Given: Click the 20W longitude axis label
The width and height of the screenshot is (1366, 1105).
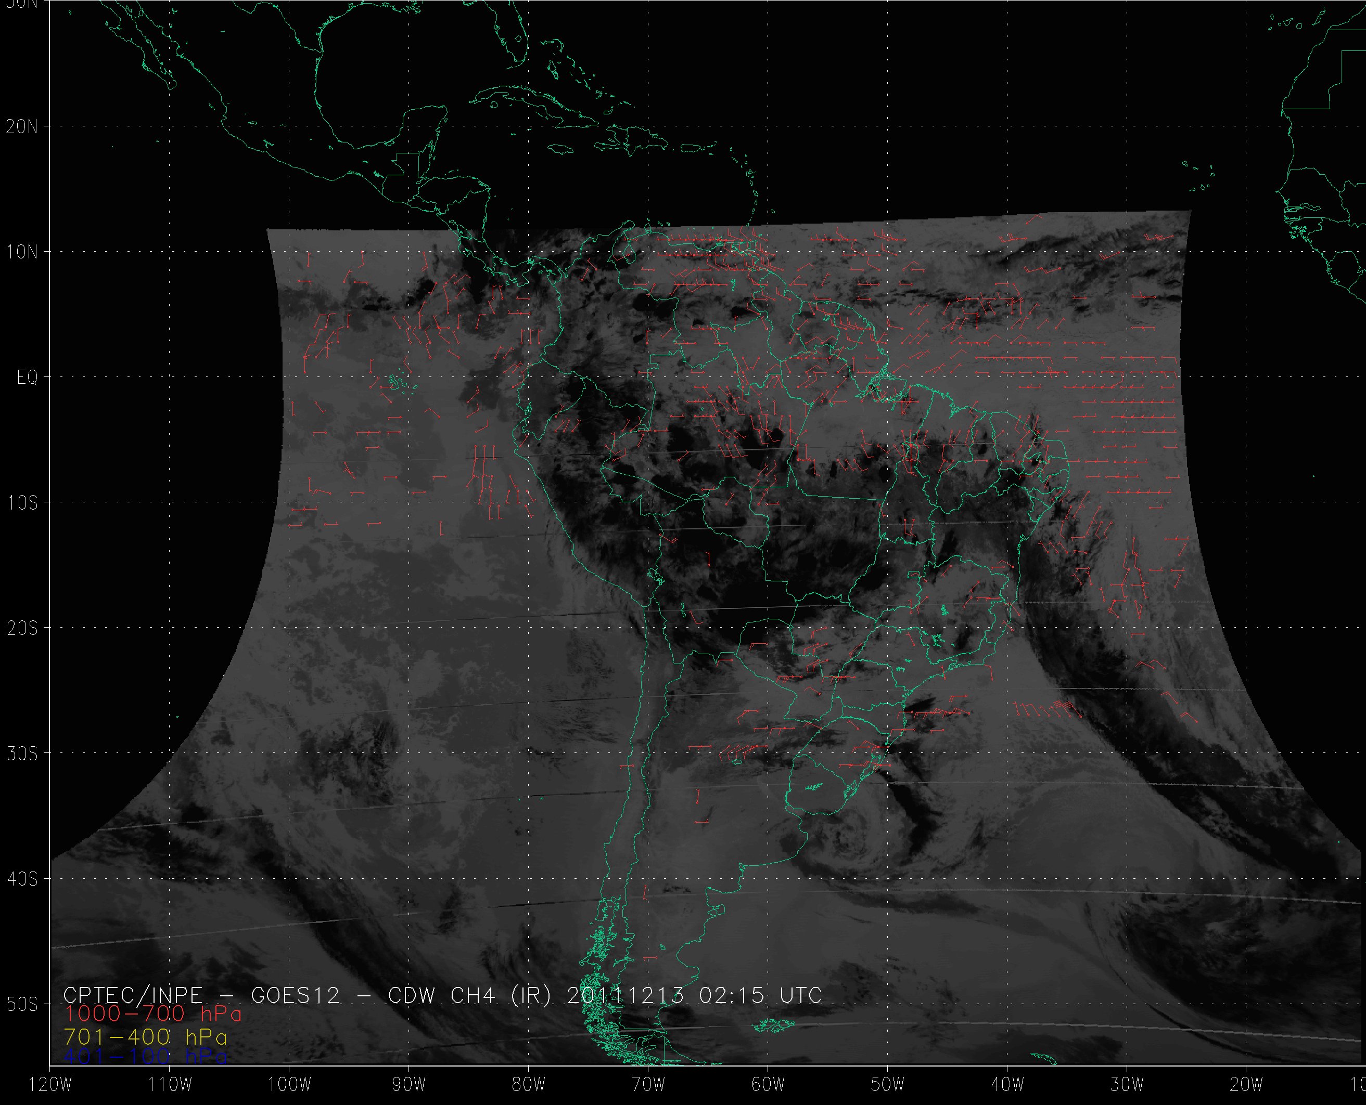Looking at the screenshot, I should [1247, 1085].
